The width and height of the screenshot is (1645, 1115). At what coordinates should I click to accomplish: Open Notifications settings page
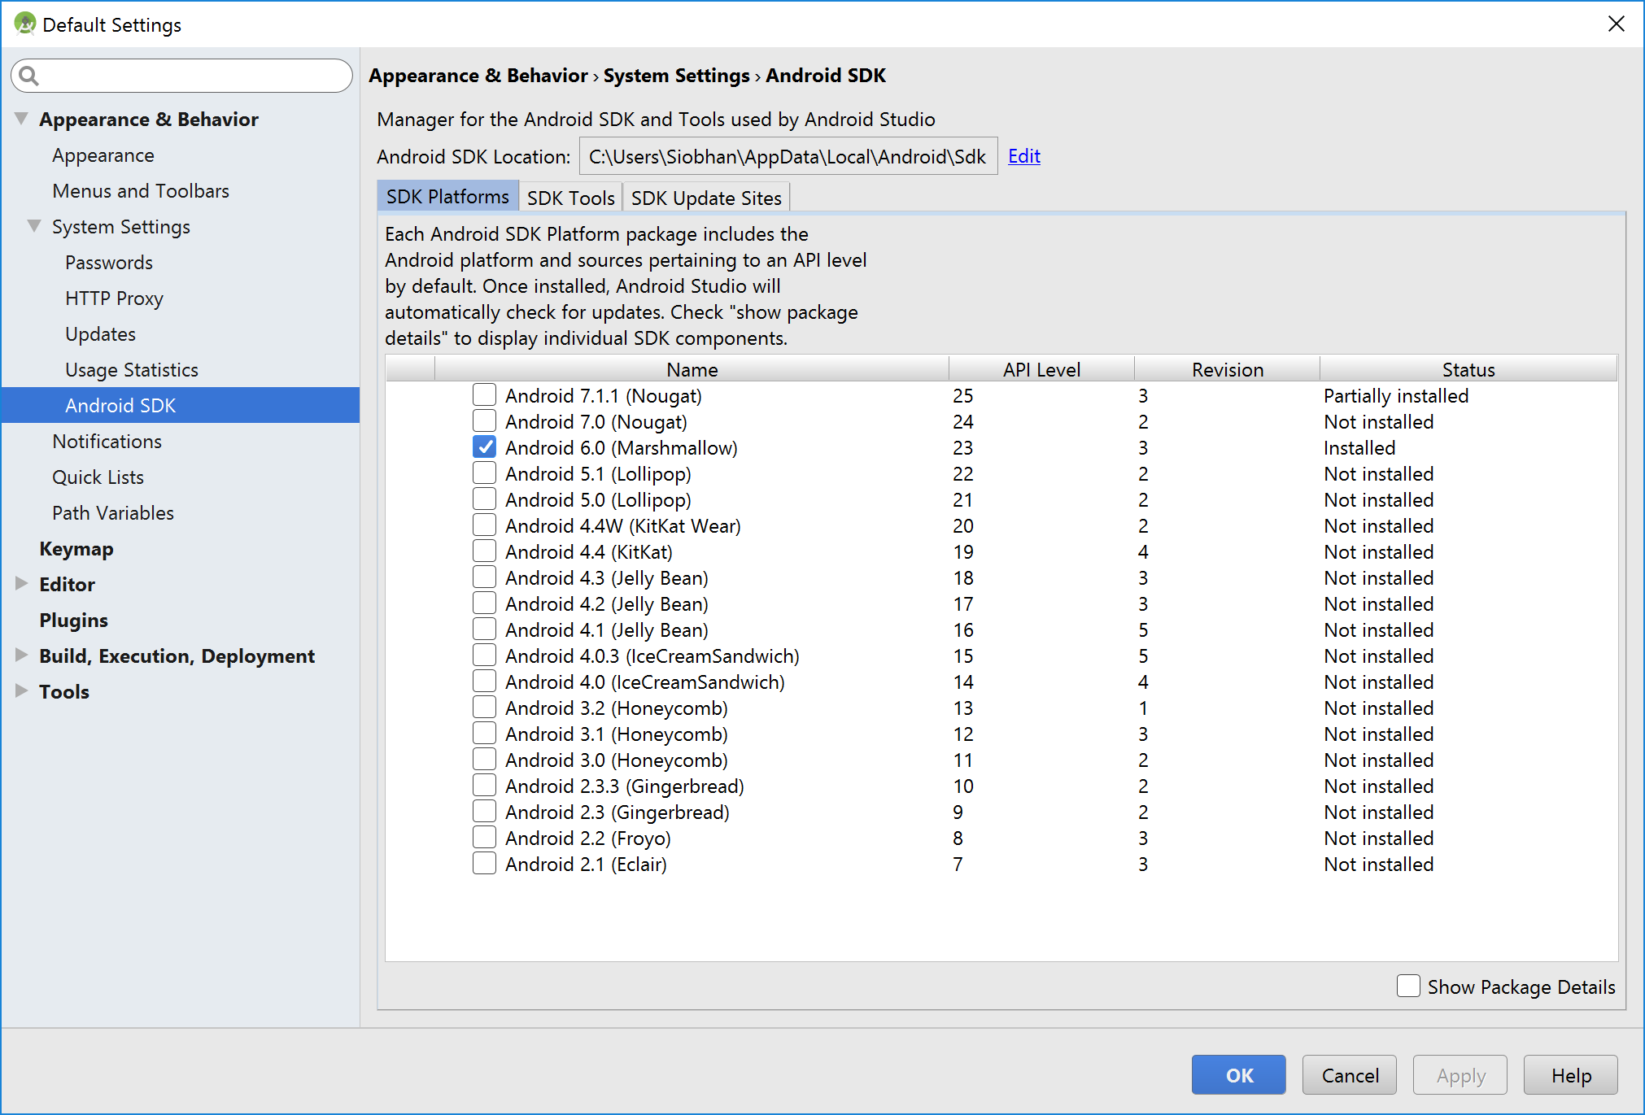pos(107,441)
